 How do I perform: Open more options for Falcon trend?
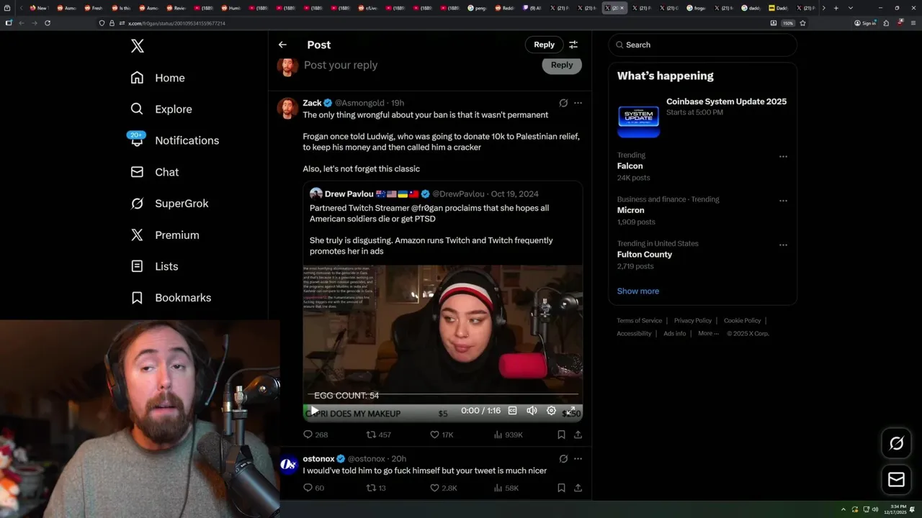click(x=783, y=156)
